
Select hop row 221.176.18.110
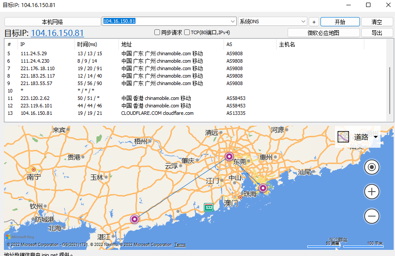196,68
